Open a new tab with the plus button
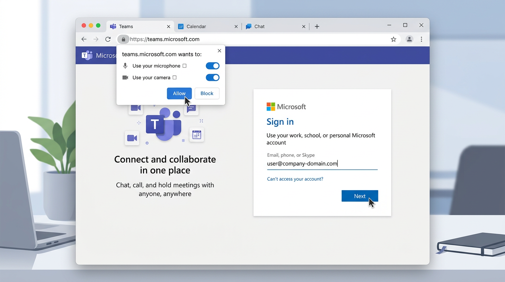 pyautogui.click(x=317, y=26)
